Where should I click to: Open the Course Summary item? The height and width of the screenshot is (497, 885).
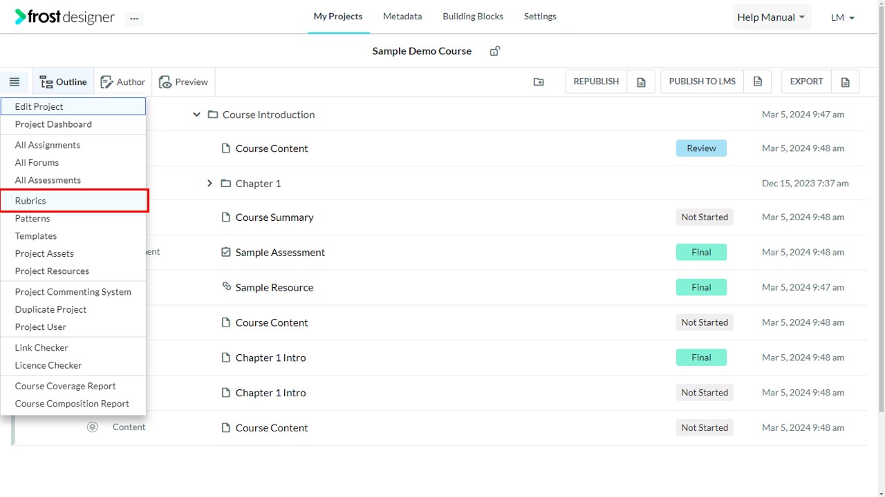(x=274, y=217)
